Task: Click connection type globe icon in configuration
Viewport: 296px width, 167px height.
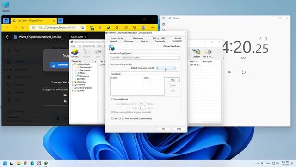Action: [x=111, y=47]
